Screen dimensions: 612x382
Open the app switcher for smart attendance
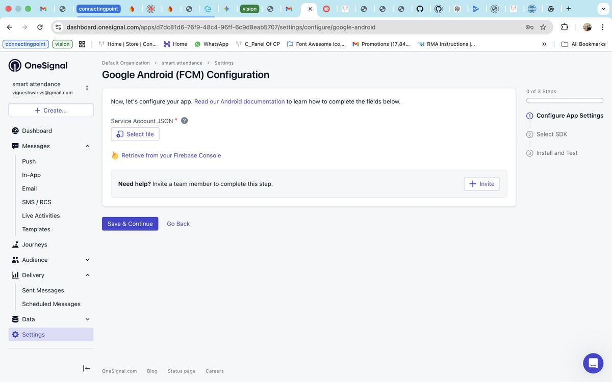[x=87, y=88]
